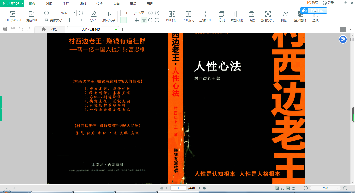Viewport: 355px width, 193px height.
Task: Click the 登录 login button
Action: (328, 3)
